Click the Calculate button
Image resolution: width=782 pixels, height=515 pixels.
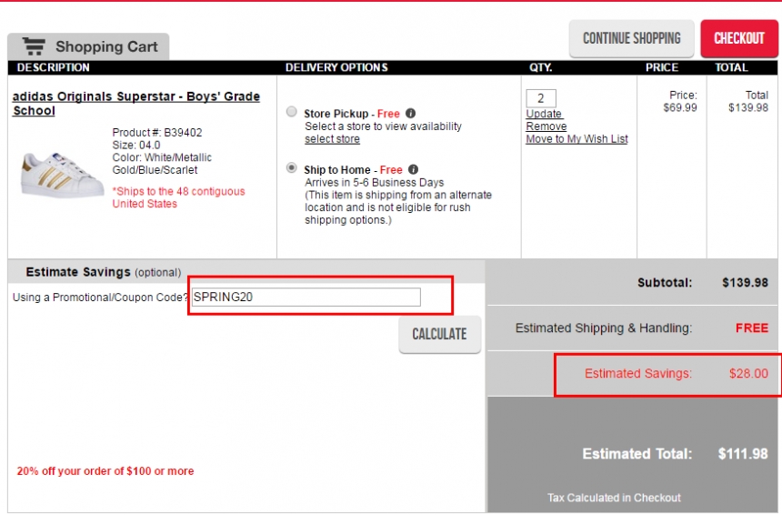[x=439, y=334]
